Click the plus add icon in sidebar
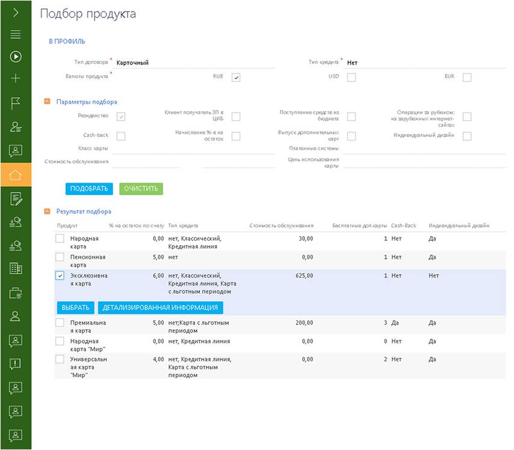This screenshot has width=514, height=450. [x=16, y=78]
